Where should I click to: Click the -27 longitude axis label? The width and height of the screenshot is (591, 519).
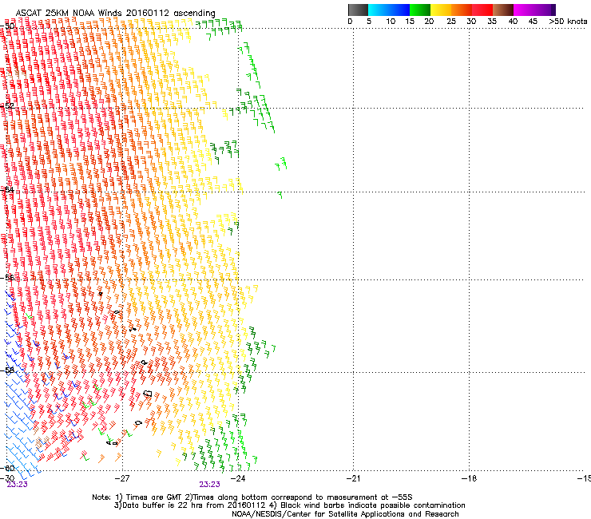tap(122, 478)
